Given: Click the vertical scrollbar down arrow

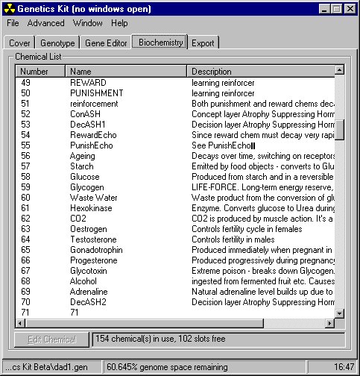Looking at the screenshot, I should coord(339,313).
